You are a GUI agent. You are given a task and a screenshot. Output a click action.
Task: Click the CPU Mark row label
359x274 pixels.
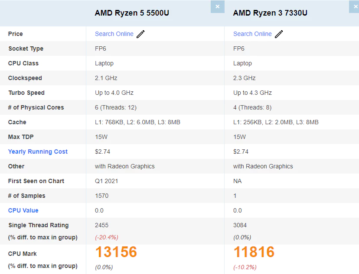(x=23, y=254)
